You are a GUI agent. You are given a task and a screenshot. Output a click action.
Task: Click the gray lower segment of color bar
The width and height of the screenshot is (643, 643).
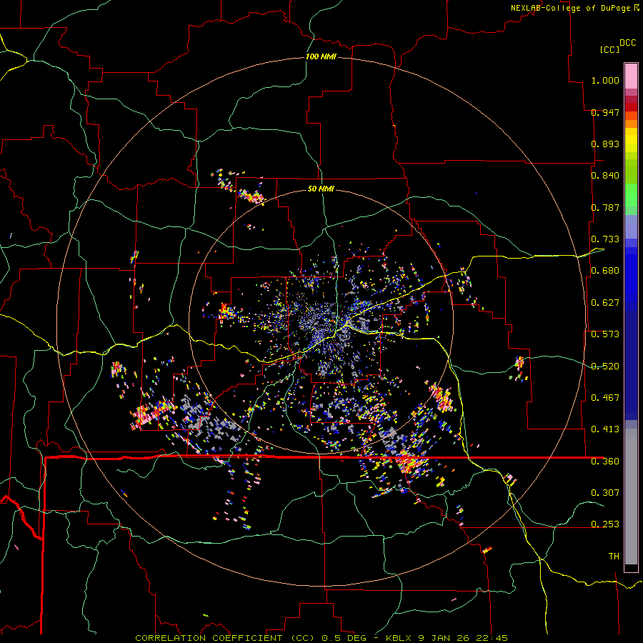click(631, 497)
